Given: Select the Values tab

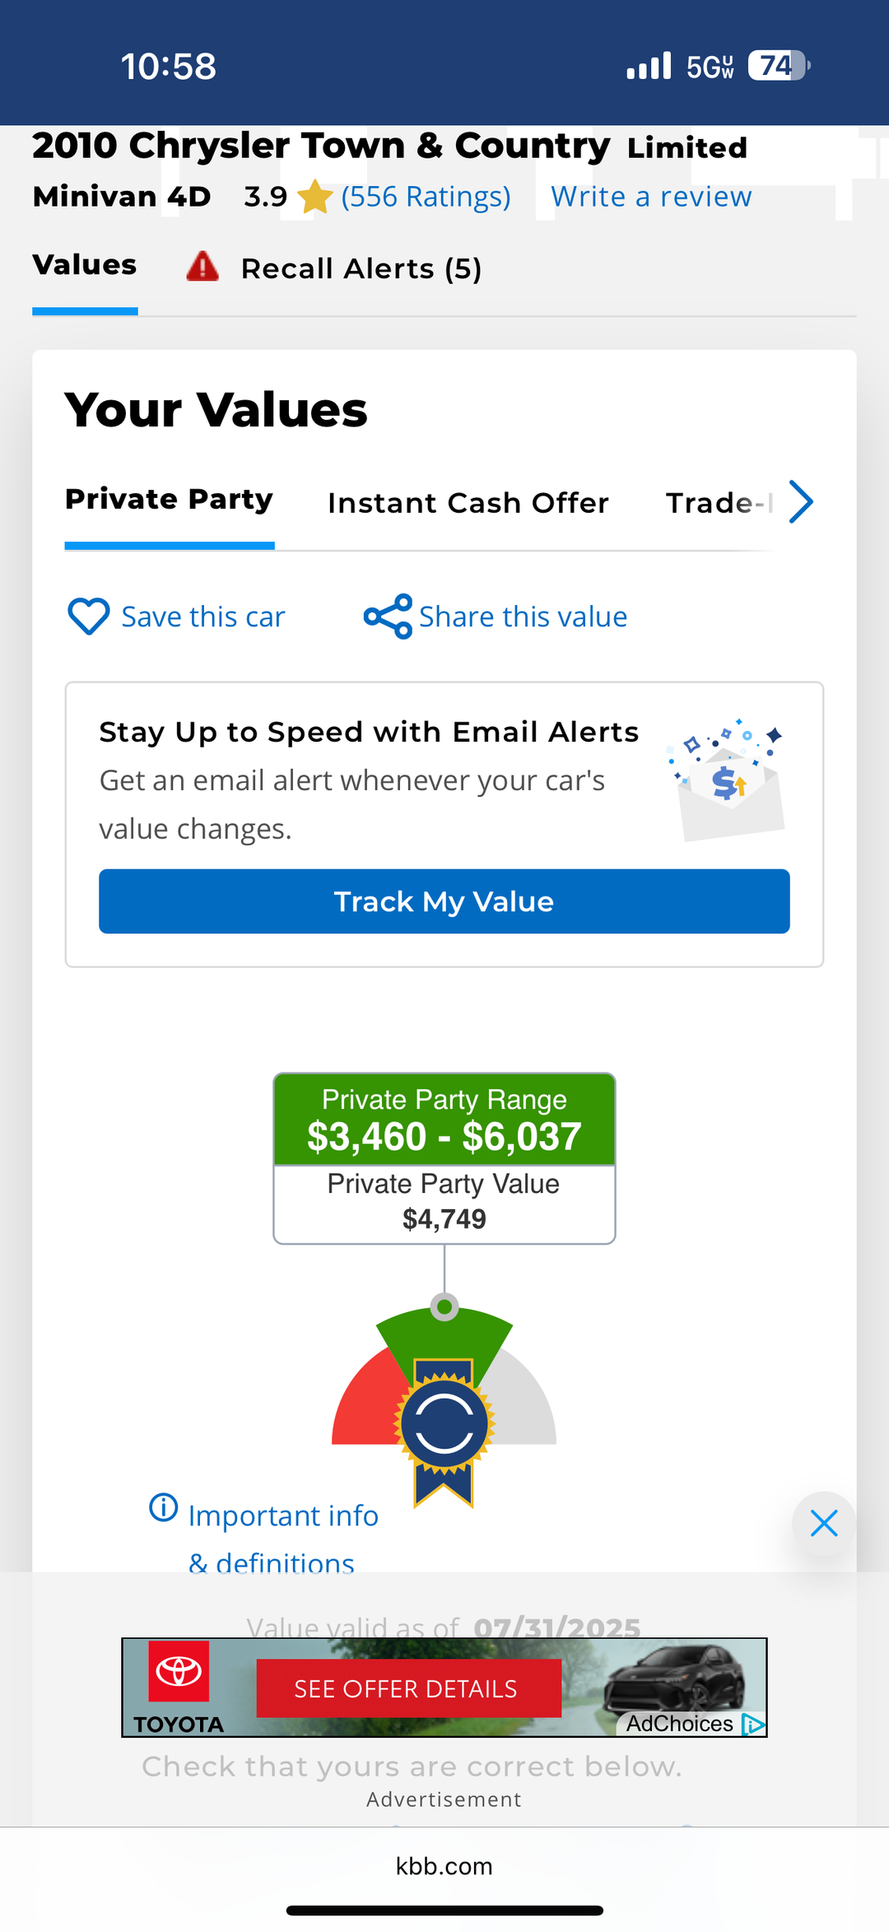Looking at the screenshot, I should [x=85, y=265].
